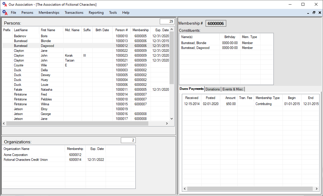
Task: Open the Reporting menu
Action: (96, 13)
